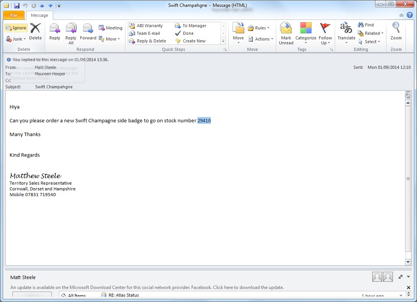Open the Tags dialog launcher

tap(331, 50)
